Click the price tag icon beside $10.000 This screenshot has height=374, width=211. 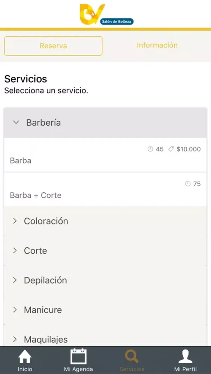(x=171, y=149)
